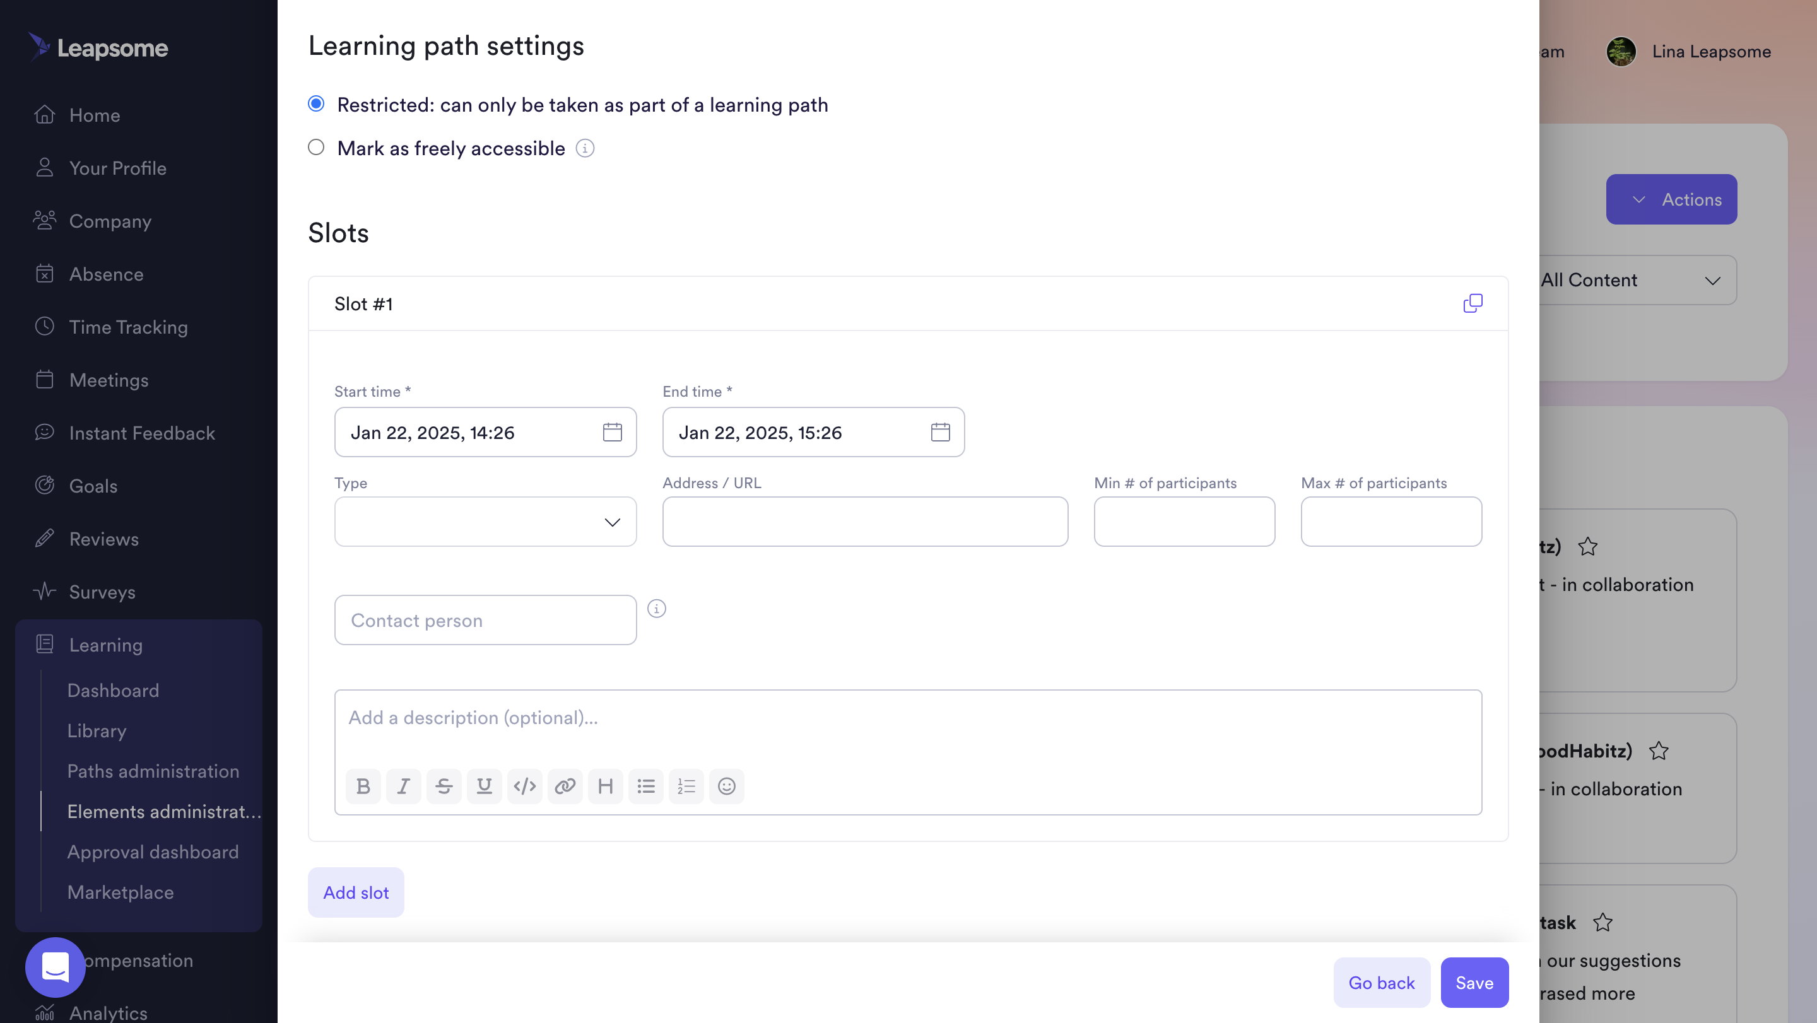Star the GoodHabitz course card
The height and width of the screenshot is (1023, 1817).
(x=1659, y=751)
